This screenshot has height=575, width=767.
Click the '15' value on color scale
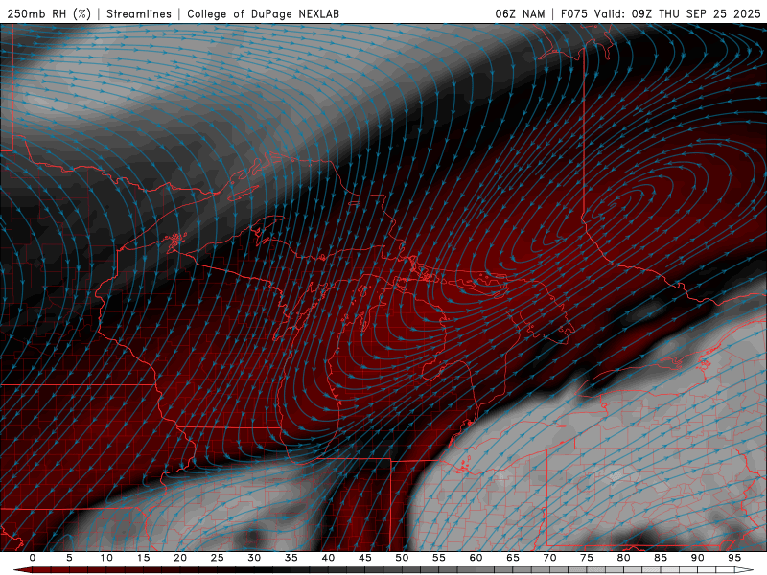143,558
